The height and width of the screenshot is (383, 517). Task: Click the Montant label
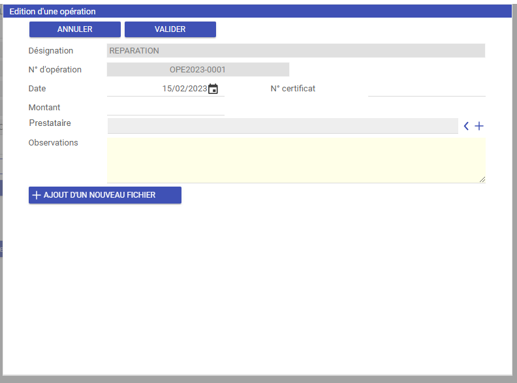point(44,108)
